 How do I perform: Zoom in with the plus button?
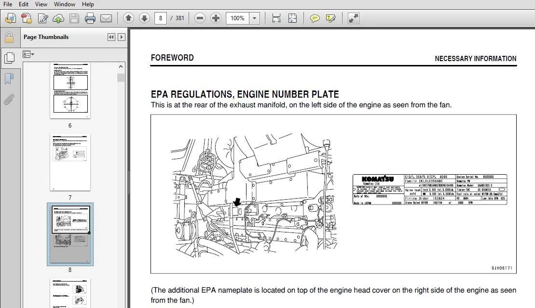tap(216, 18)
